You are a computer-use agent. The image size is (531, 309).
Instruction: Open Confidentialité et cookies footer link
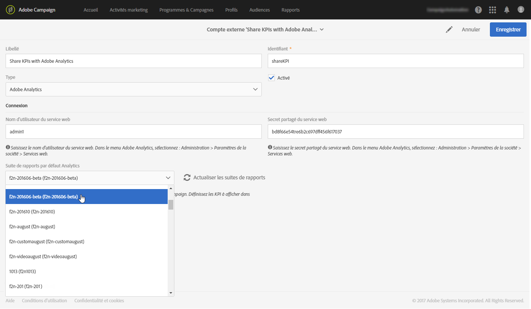[x=99, y=300]
